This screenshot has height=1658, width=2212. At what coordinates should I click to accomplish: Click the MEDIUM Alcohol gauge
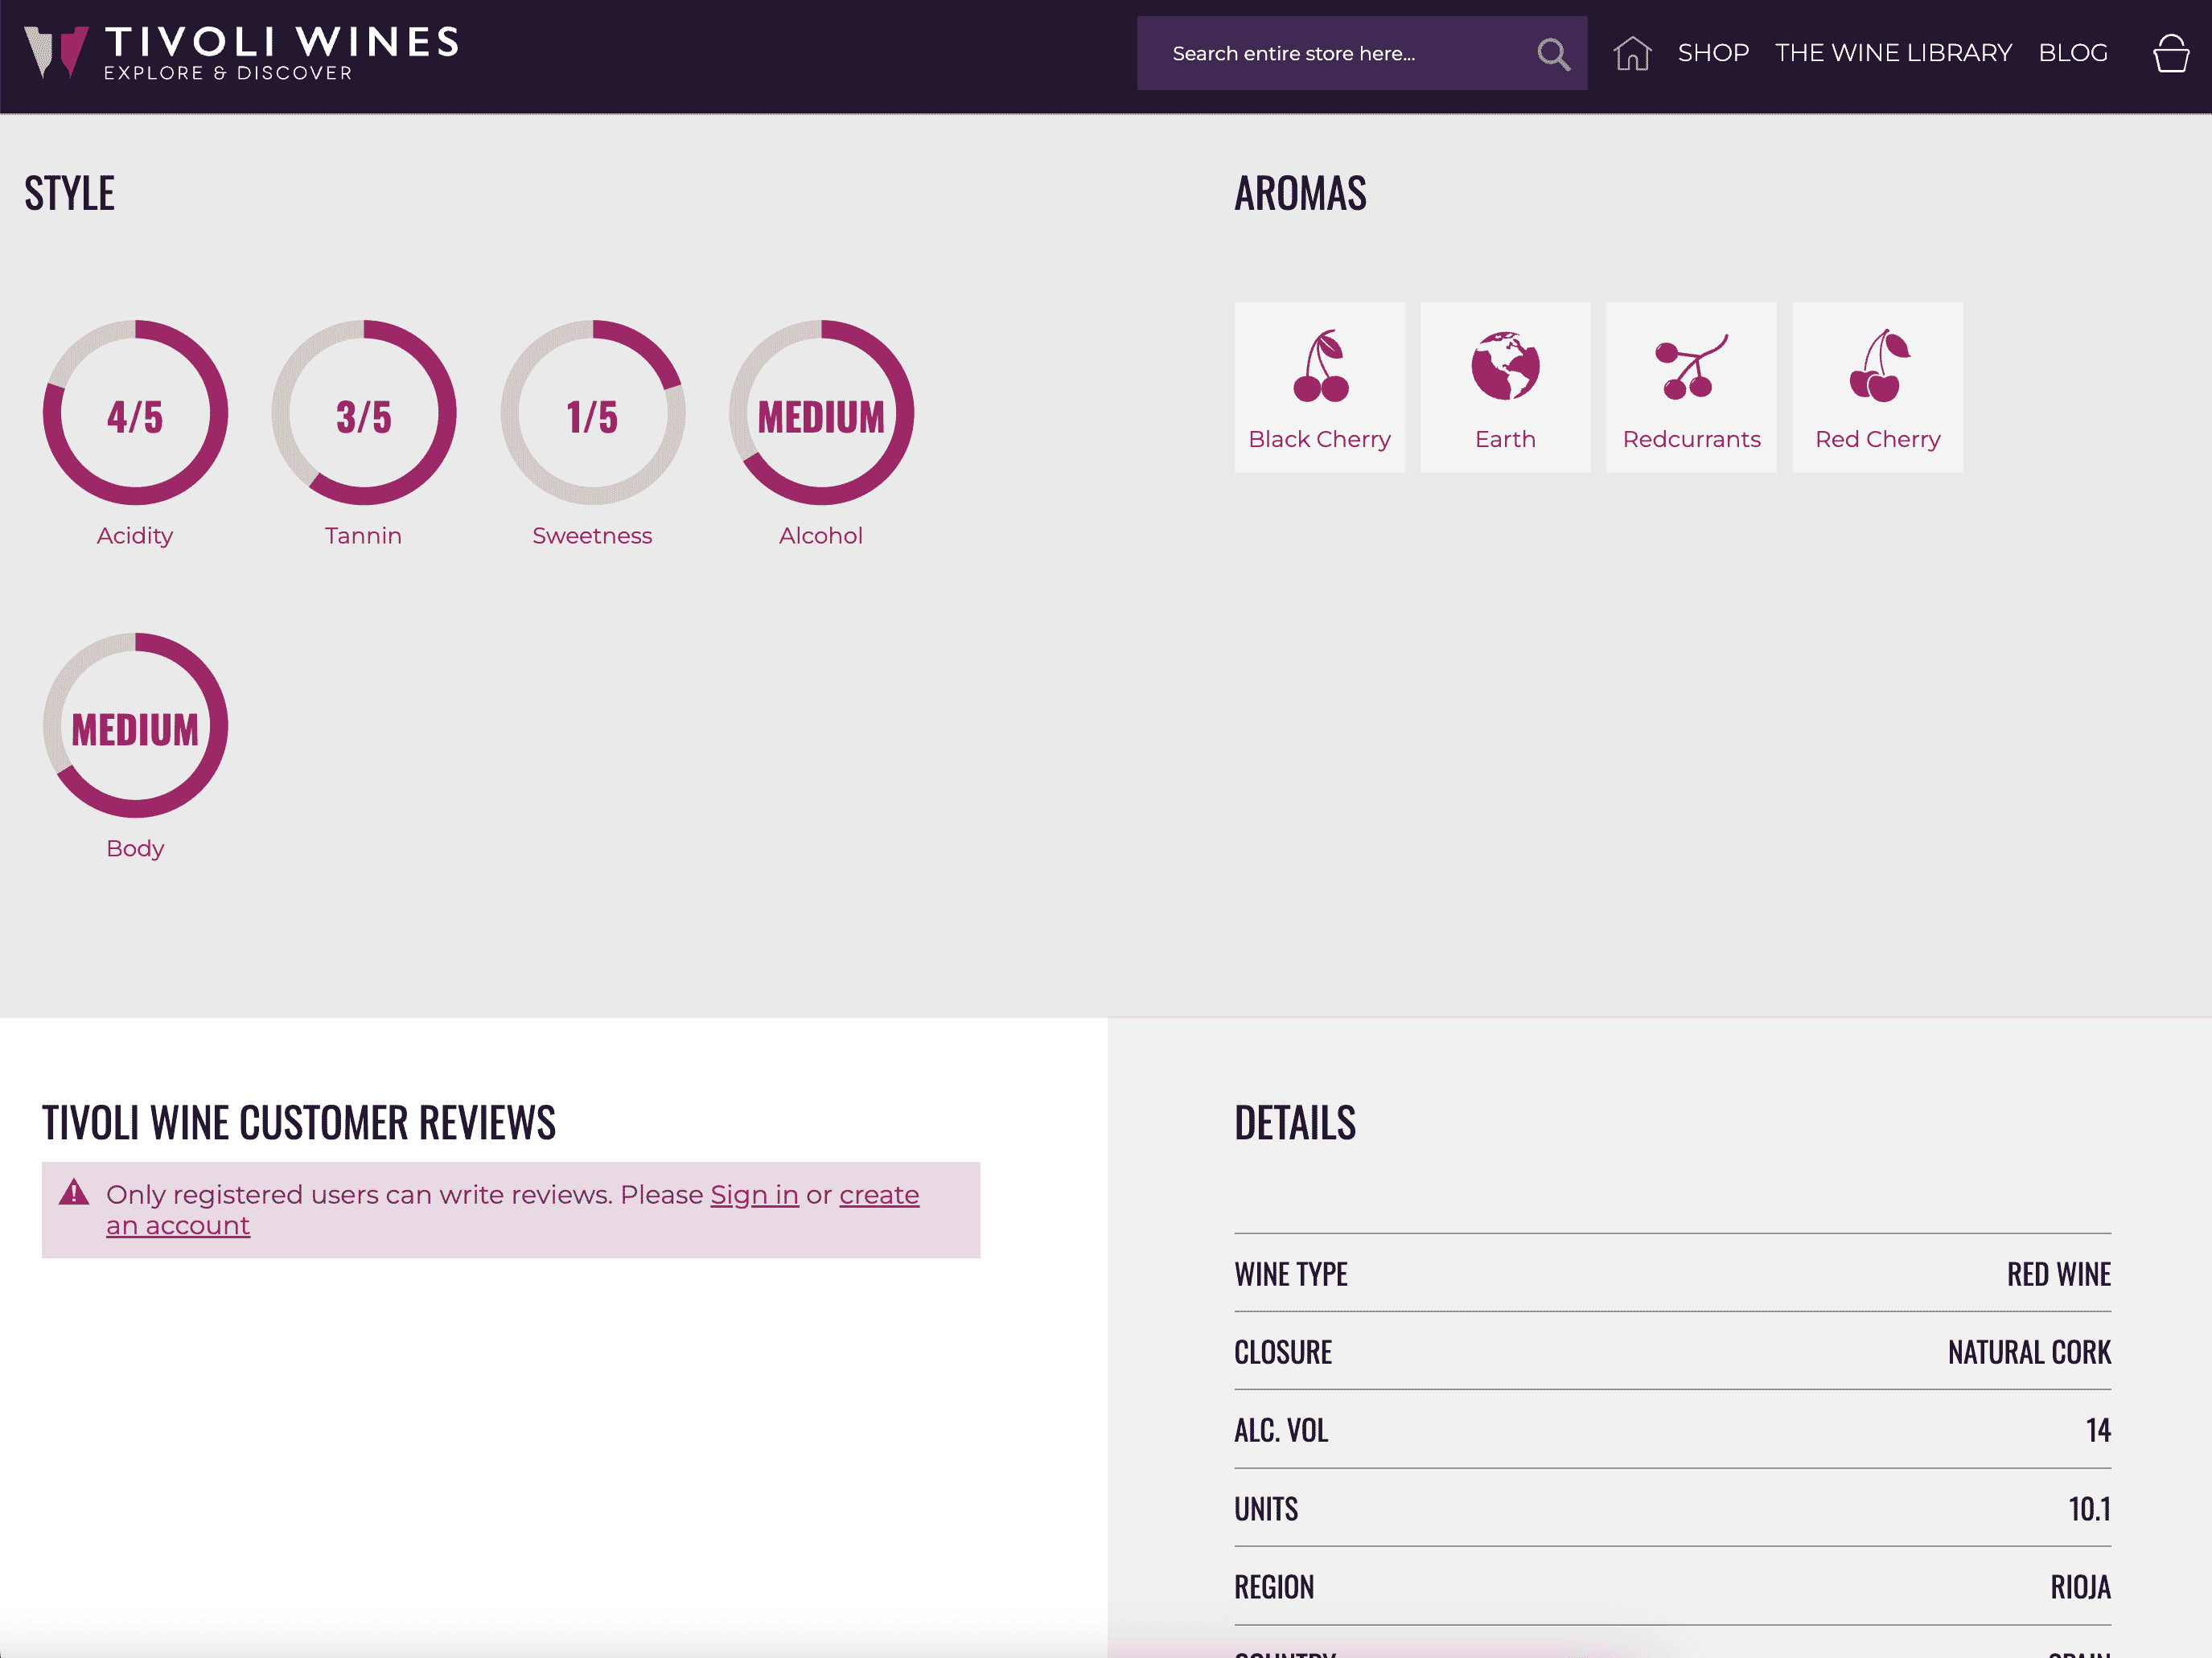[x=821, y=414]
